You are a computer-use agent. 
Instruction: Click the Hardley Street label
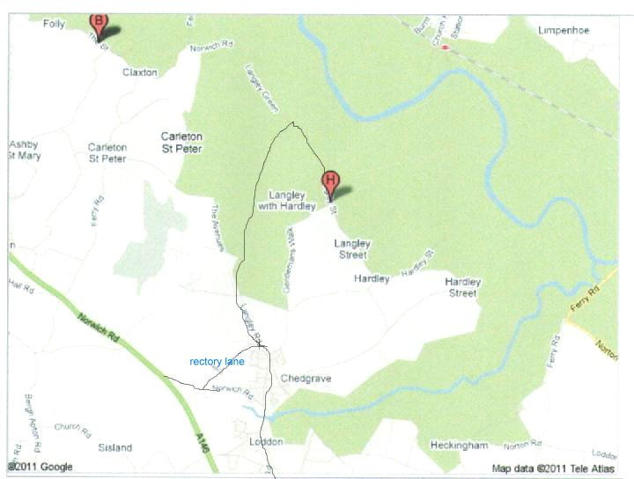tap(463, 287)
